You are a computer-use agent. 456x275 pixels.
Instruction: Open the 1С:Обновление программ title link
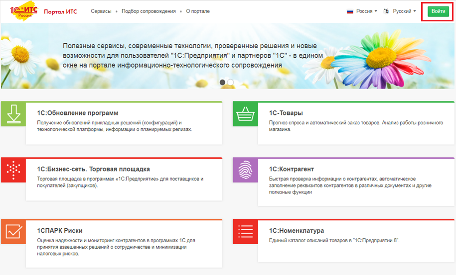click(78, 113)
